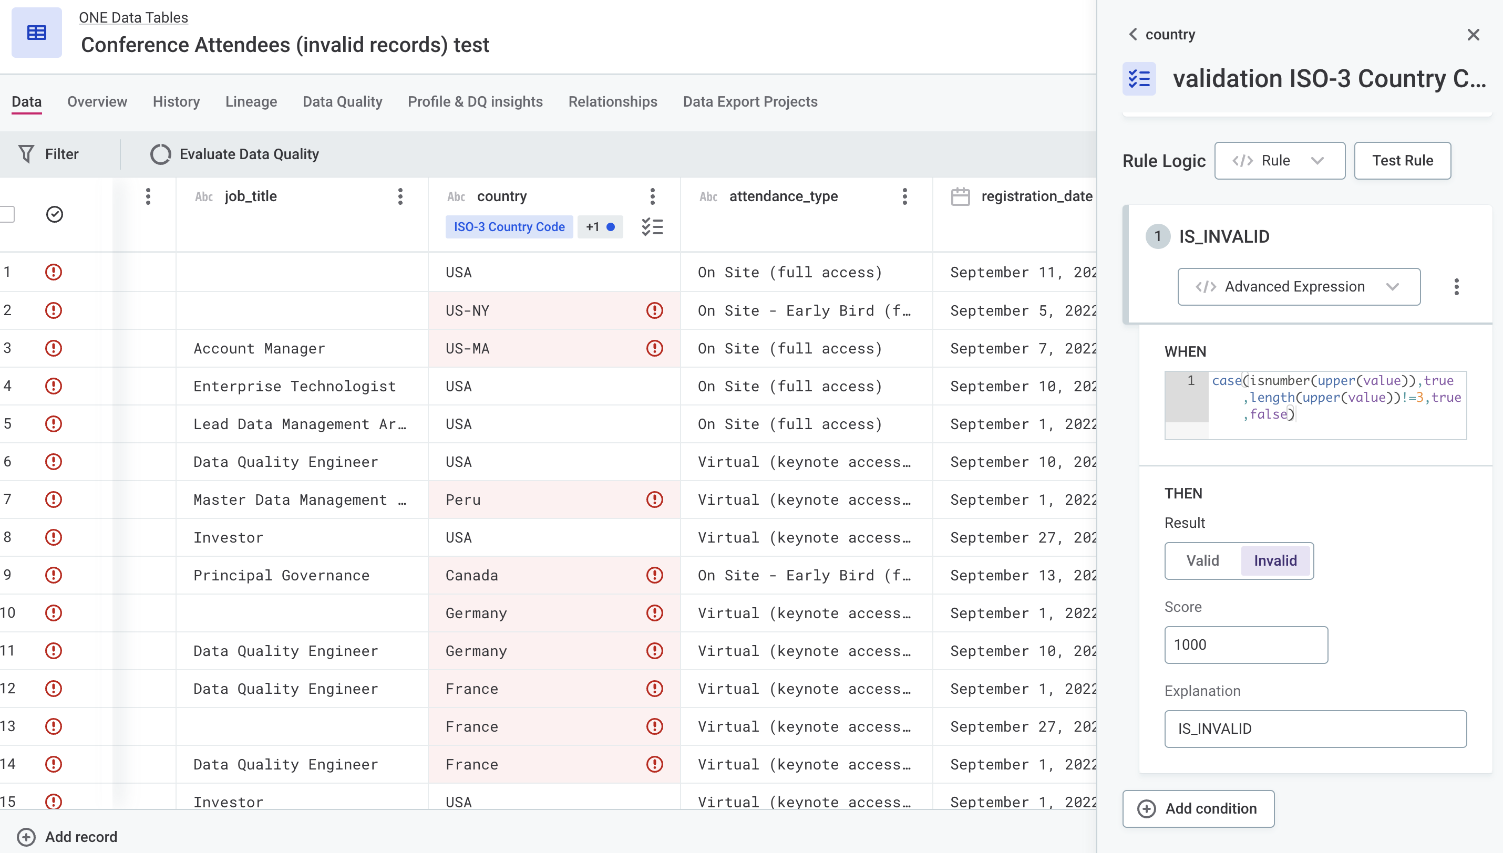Expand the +1 additional terms badge
The width and height of the screenshot is (1503, 853).
(600, 227)
